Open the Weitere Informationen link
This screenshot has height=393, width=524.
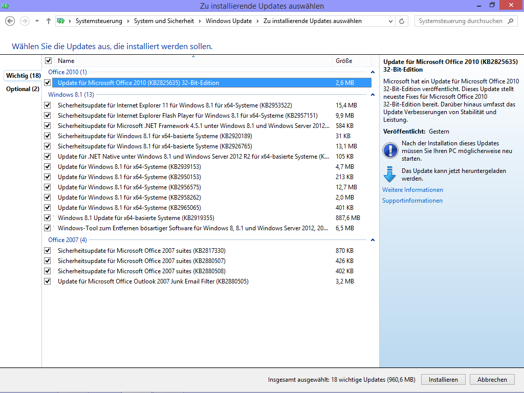(x=413, y=190)
